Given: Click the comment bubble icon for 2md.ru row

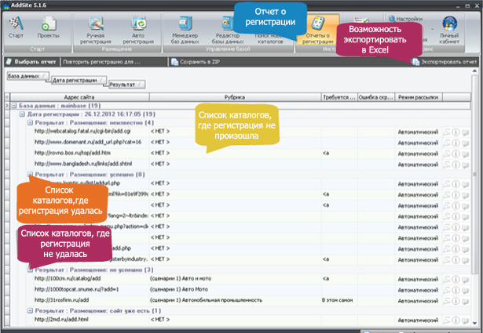Looking at the screenshot, I should pyautogui.click(x=465, y=320).
